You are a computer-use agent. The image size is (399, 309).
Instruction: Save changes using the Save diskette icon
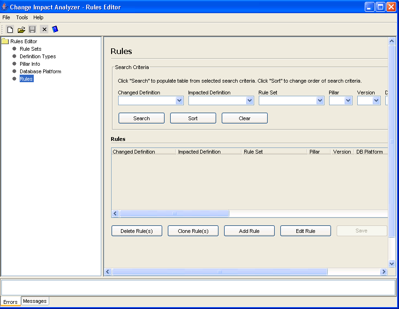coord(32,29)
